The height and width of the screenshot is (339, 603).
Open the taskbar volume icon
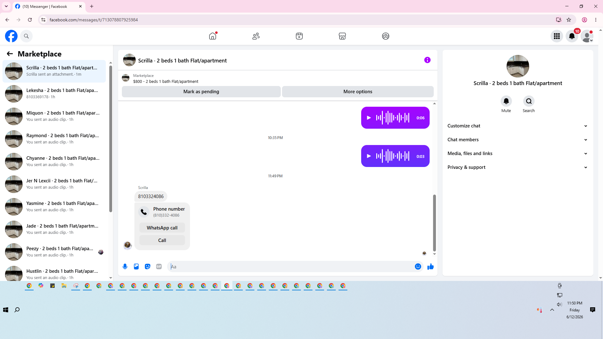tap(559, 304)
